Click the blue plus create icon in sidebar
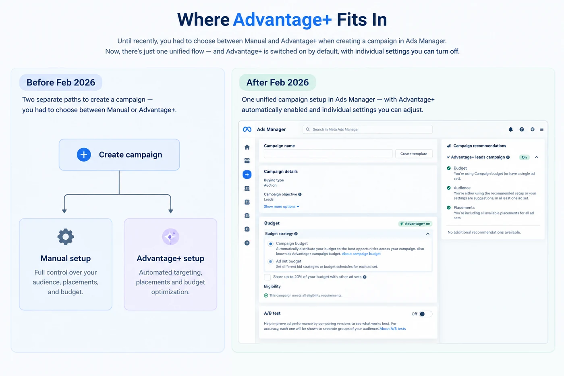Image resolution: width=564 pixels, height=376 pixels. (x=247, y=174)
